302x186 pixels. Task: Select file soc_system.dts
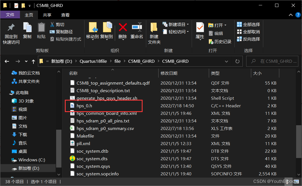click(92, 159)
